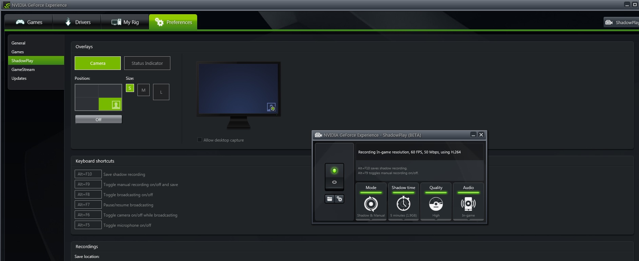The height and width of the screenshot is (261, 639).
Task: Open the My Rig tab
Action: pyautogui.click(x=125, y=22)
